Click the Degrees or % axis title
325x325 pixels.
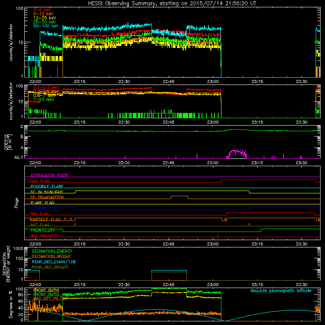pyautogui.click(x=11, y=305)
